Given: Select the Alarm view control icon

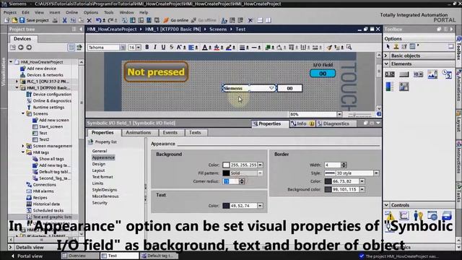Looking at the screenshot, I should (390, 215).
